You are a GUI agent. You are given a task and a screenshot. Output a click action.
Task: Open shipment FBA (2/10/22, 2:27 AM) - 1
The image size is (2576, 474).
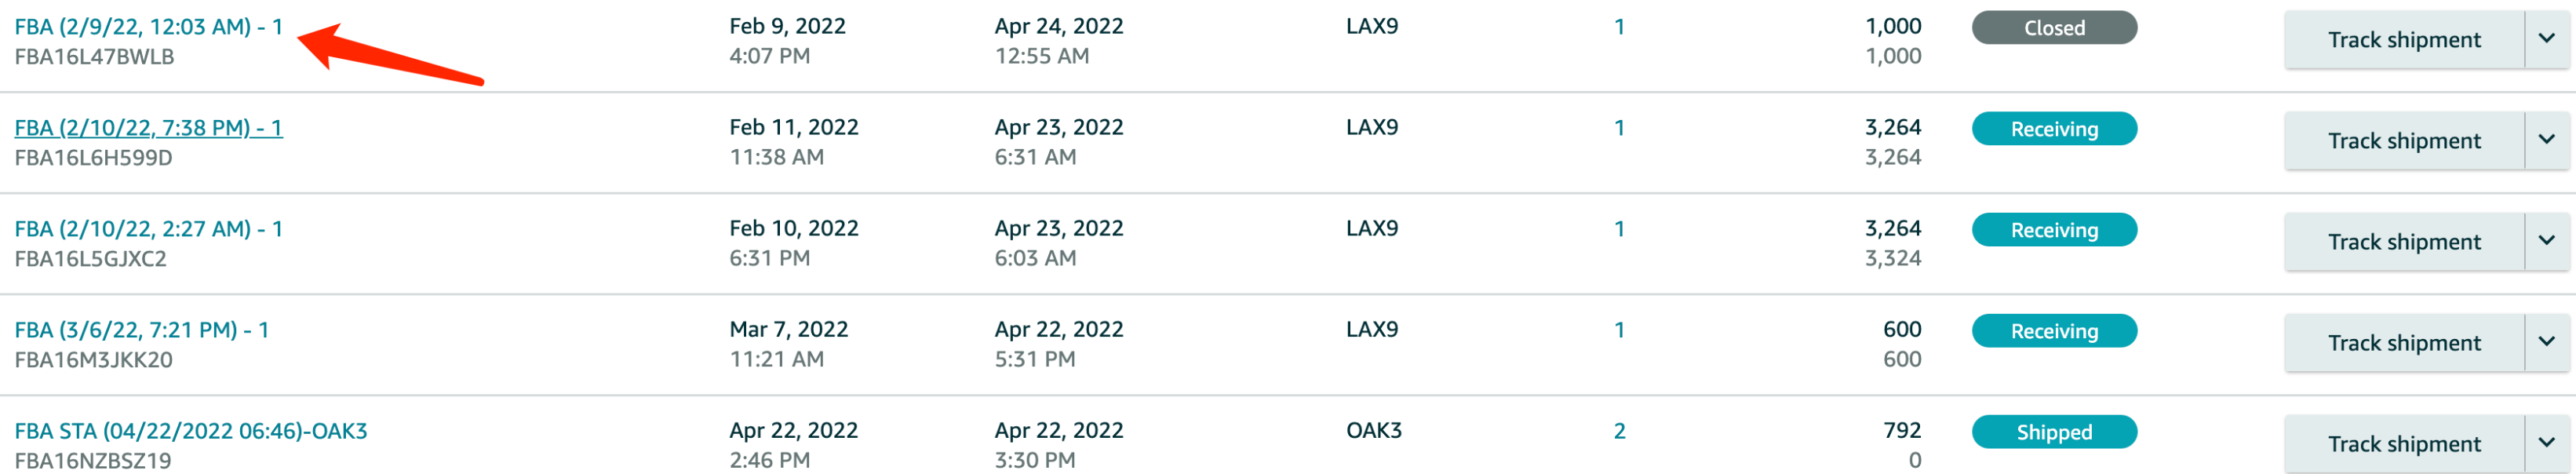(x=148, y=229)
